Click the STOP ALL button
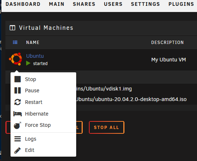 point(107,128)
